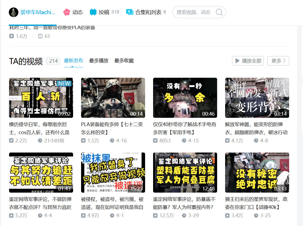303x226 pixels.
Task: Switch to the 最多收藏 sort tab
Action: (124, 61)
